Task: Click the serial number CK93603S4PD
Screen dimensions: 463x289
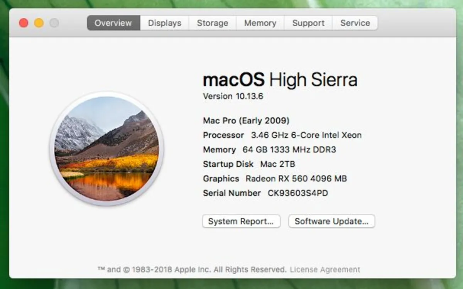Action: tap(298, 193)
